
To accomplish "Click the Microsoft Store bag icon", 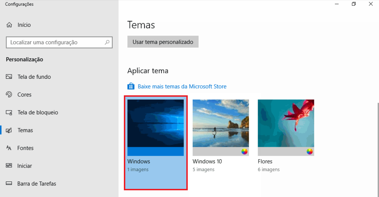I will tap(131, 86).
